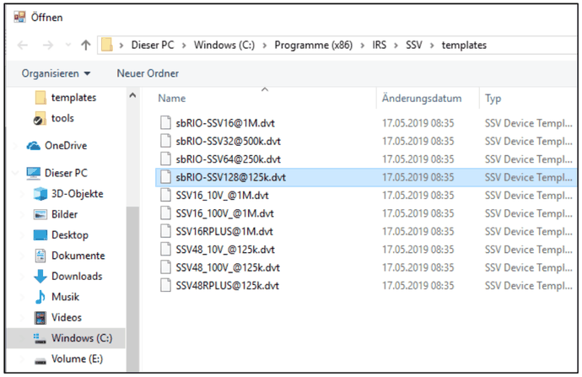
Task: Navigate to Programme (x86) in breadcrumb
Action: point(314,45)
